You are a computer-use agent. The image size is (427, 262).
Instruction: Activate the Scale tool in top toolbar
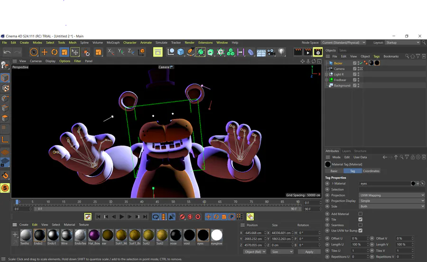coord(64,52)
